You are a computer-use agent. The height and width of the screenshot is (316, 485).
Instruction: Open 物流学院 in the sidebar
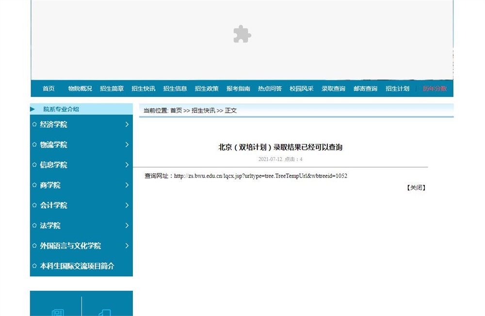(x=53, y=145)
